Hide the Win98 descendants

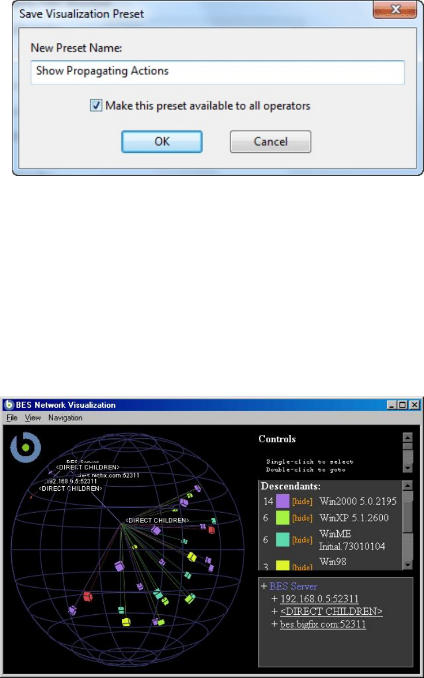point(302,567)
